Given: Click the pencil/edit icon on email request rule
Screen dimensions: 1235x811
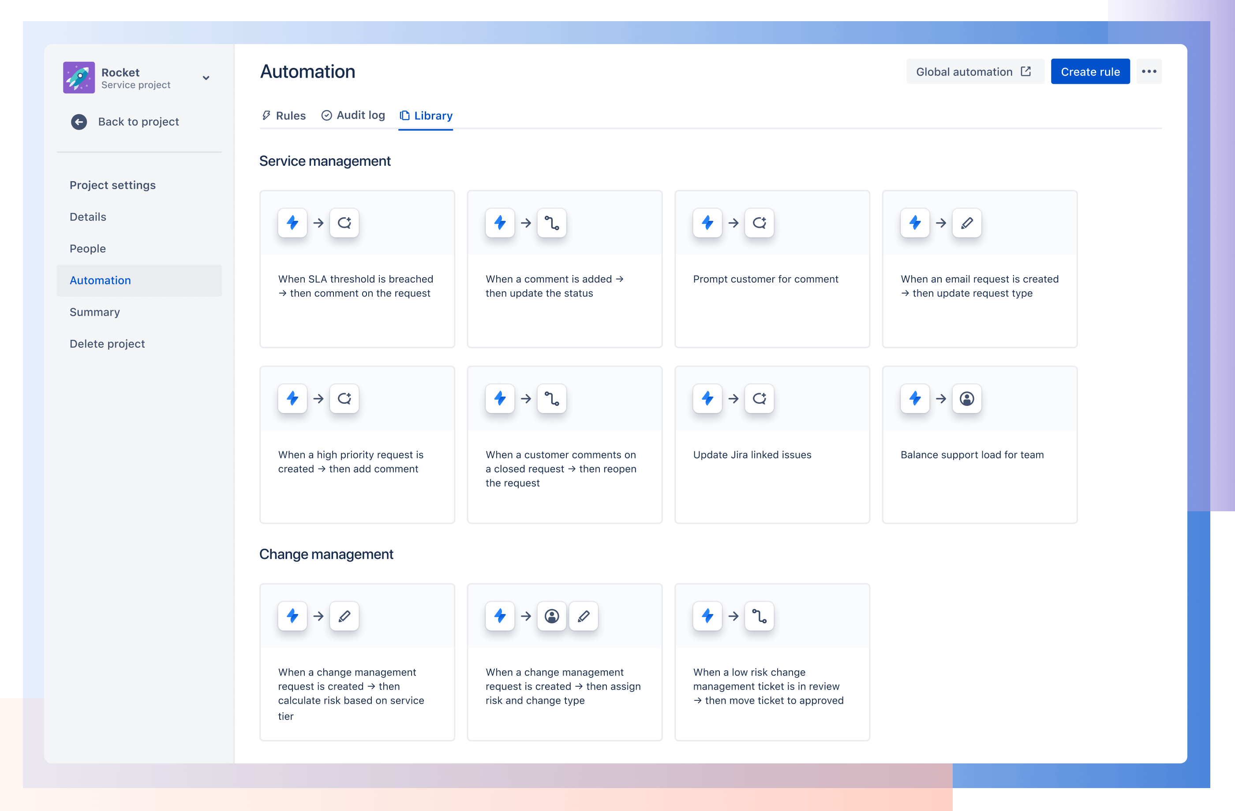Looking at the screenshot, I should [x=967, y=223].
